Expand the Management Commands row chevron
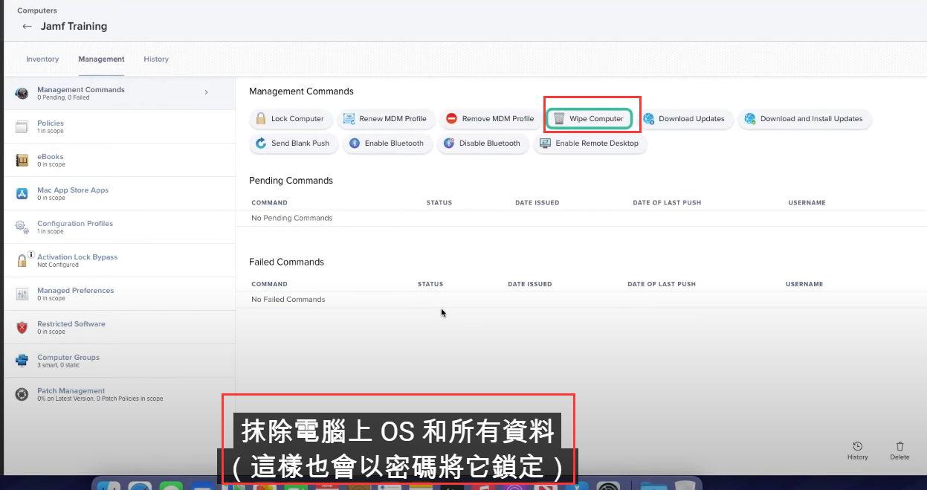 tap(206, 92)
